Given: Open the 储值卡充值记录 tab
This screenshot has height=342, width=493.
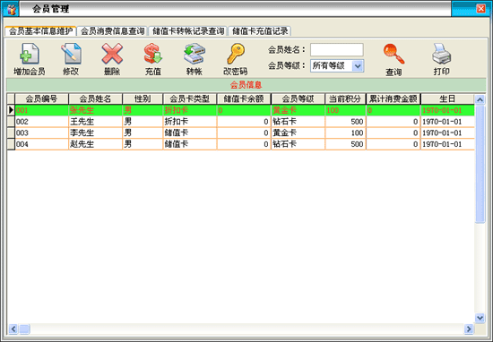Looking at the screenshot, I should (260, 31).
